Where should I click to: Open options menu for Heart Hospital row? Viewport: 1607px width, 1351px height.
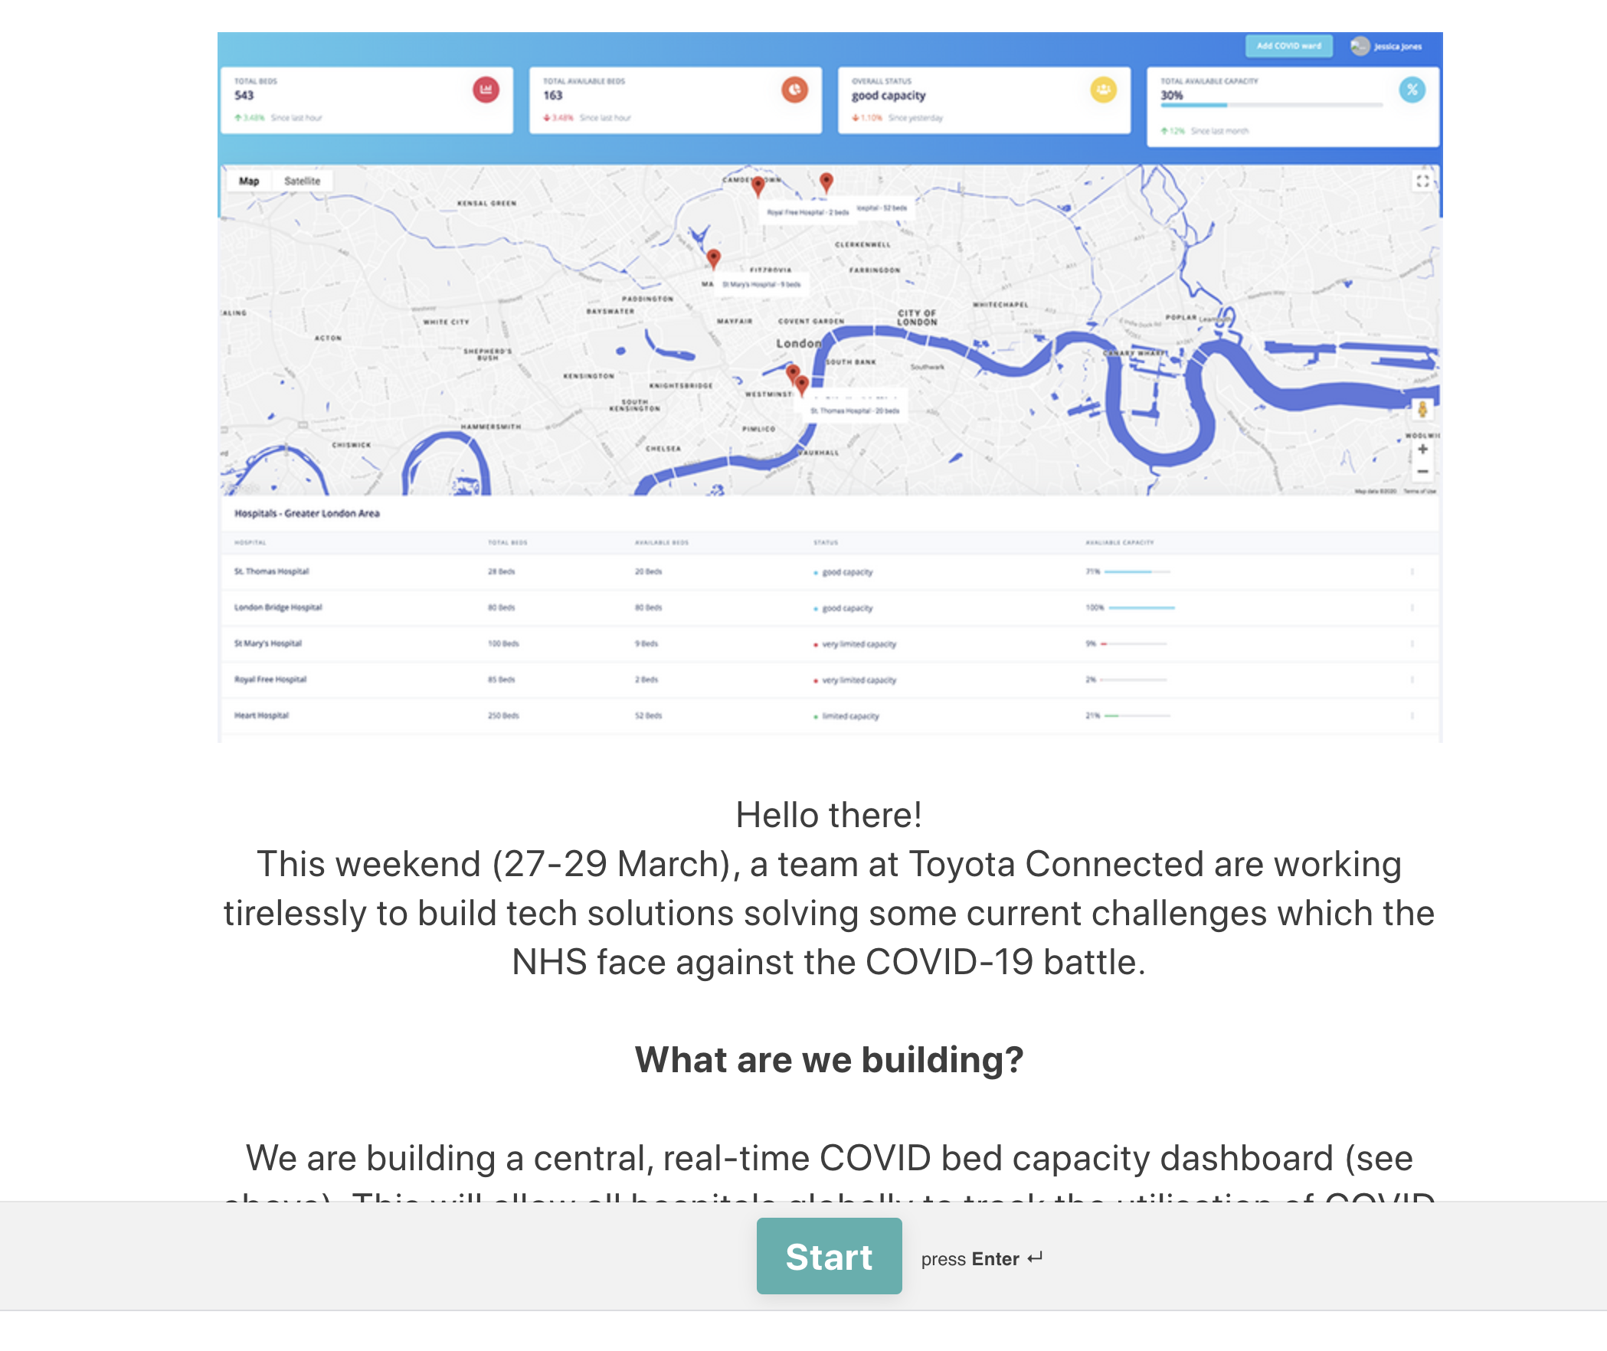[x=1412, y=715]
